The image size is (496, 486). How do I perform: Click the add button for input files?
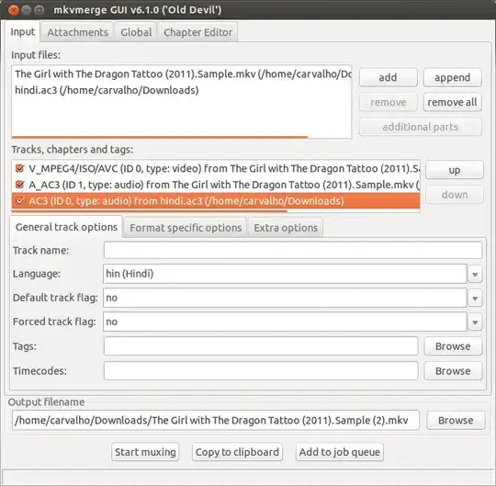(x=389, y=77)
